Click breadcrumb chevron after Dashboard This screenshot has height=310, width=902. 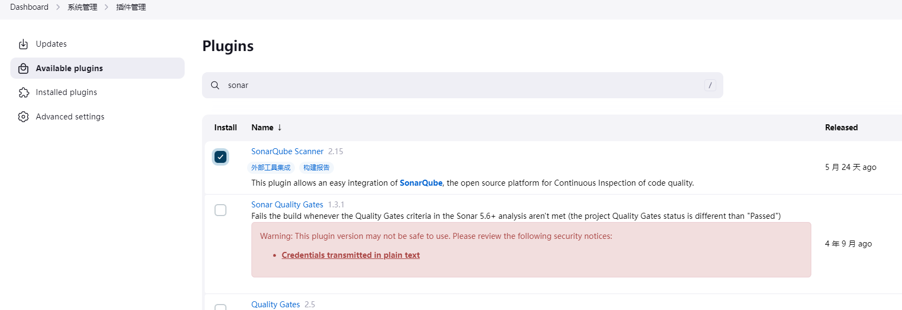pos(58,7)
